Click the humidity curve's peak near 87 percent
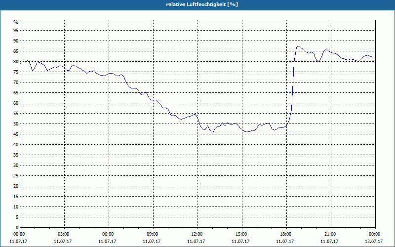 click(x=299, y=46)
